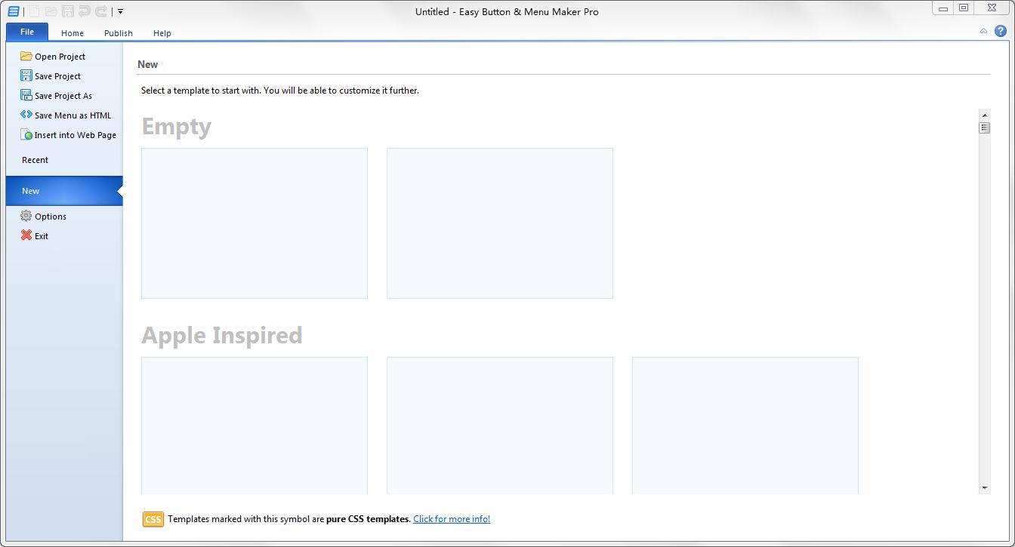Choose Open Project in the File menu
Screen dimensions: 1015x547
(53, 57)
